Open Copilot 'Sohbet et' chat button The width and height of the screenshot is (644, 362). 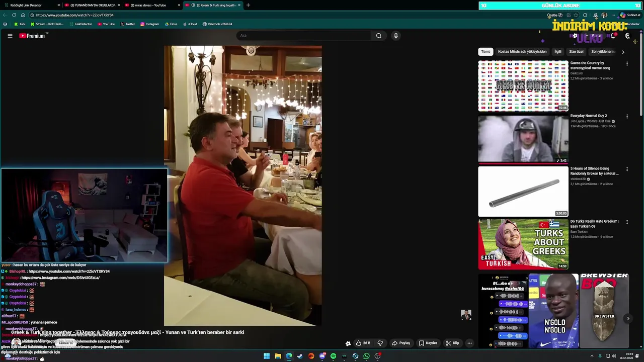(x=630, y=15)
